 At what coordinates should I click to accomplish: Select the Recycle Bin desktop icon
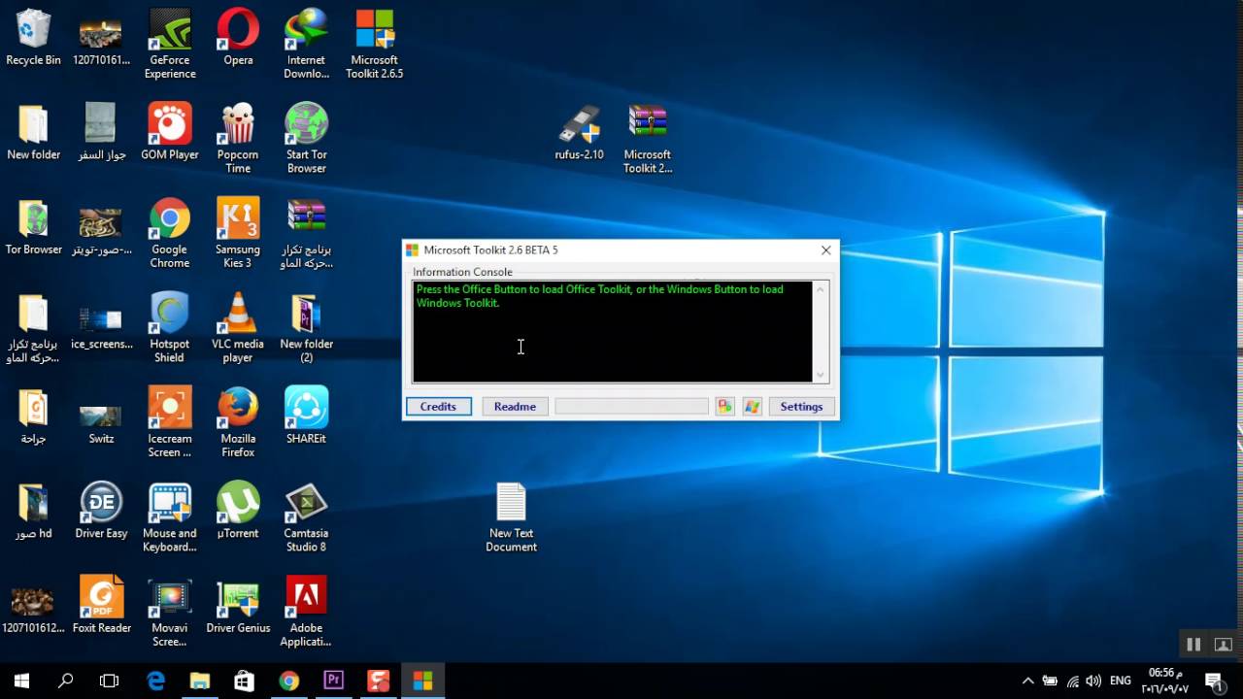tap(33, 39)
